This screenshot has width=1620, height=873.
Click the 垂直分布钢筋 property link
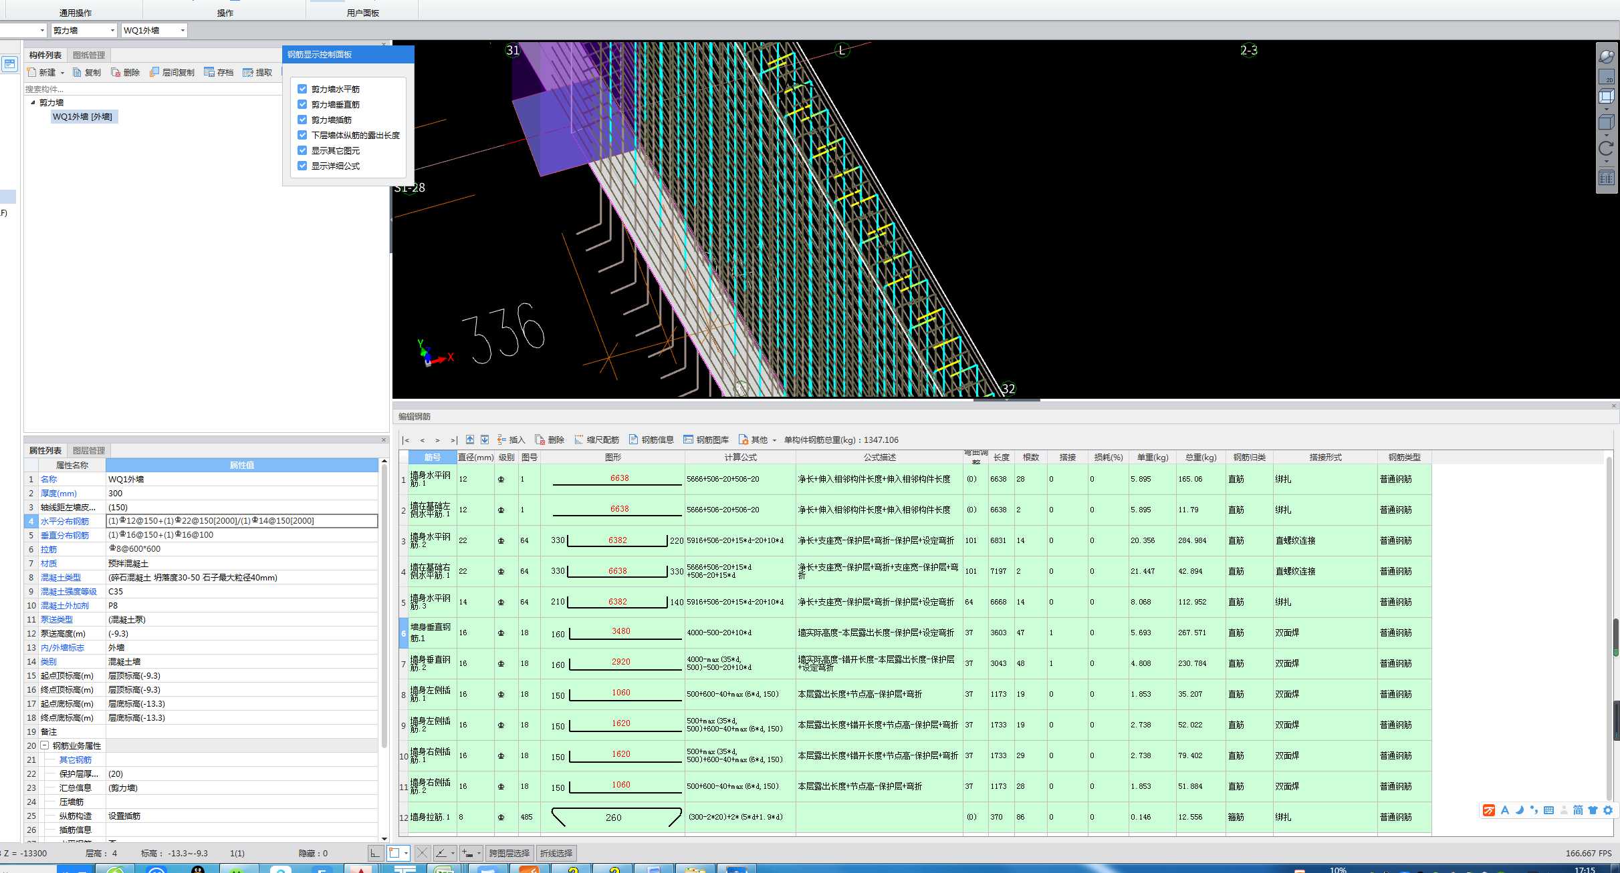coord(65,535)
